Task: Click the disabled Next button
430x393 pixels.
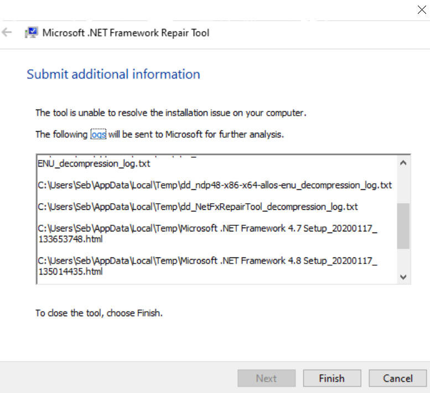Action: point(266,378)
